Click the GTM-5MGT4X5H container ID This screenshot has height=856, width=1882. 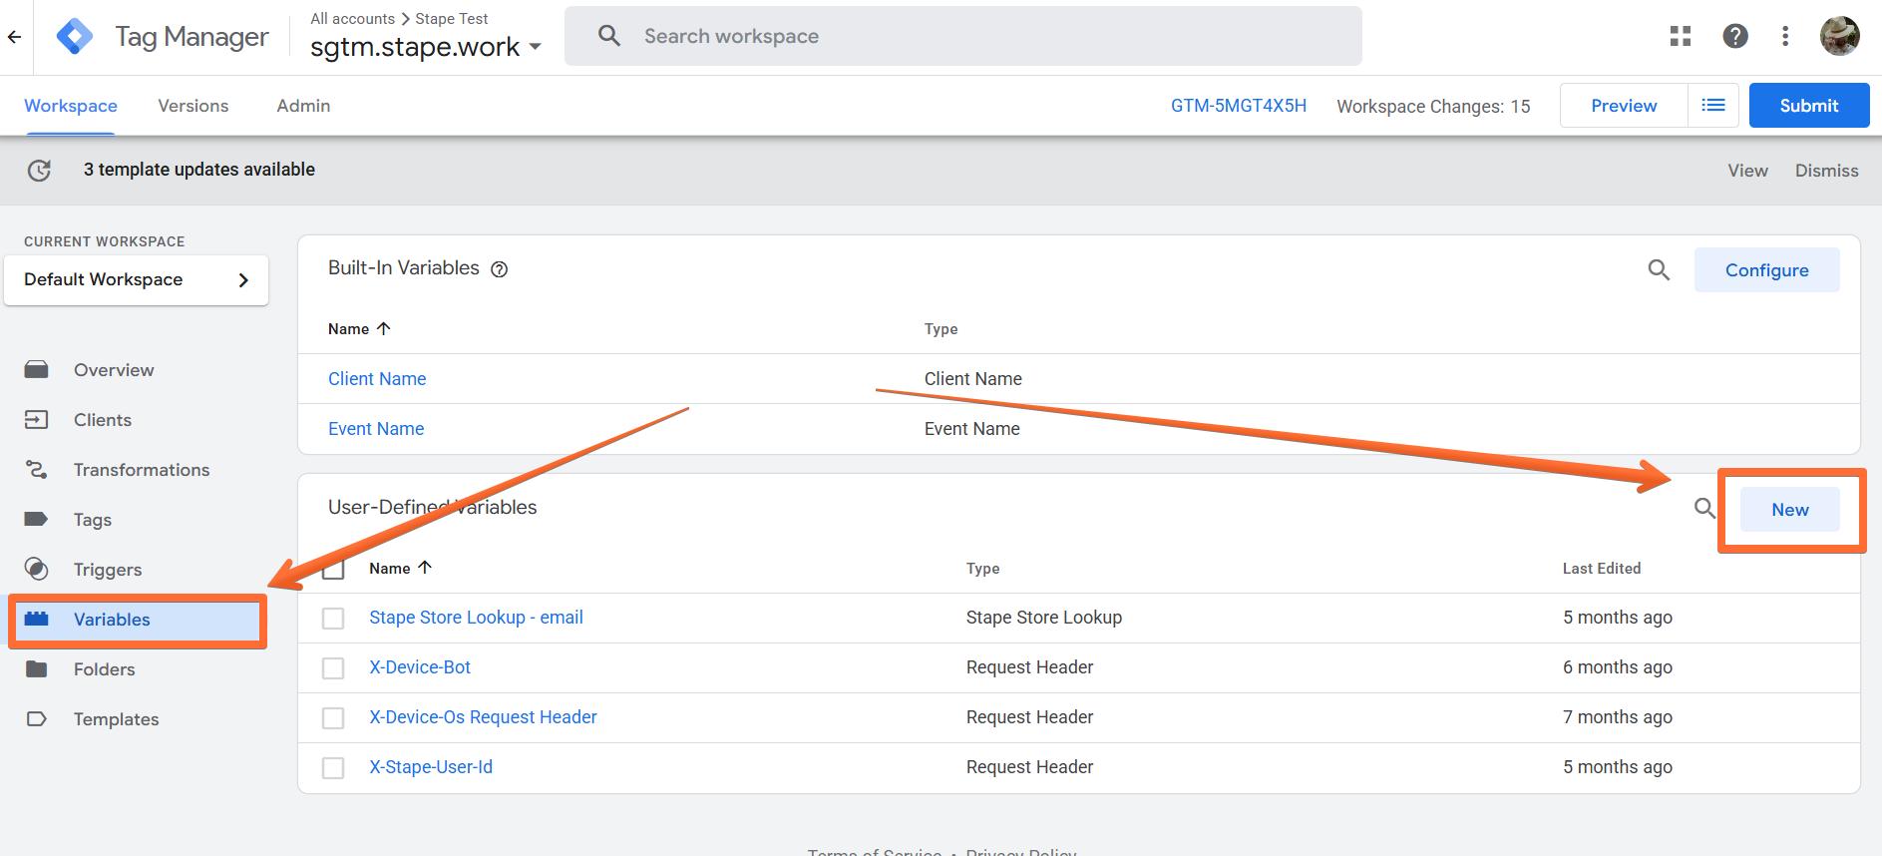pyautogui.click(x=1239, y=106)
